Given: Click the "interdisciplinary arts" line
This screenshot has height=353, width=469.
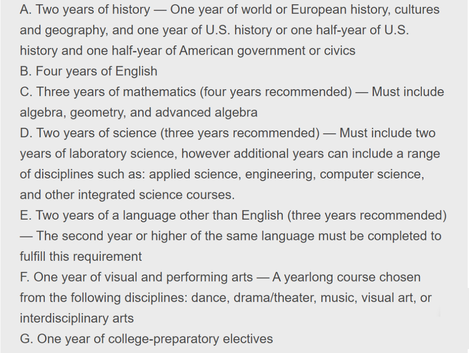Looking at the screenshot, I should point(77,318).
